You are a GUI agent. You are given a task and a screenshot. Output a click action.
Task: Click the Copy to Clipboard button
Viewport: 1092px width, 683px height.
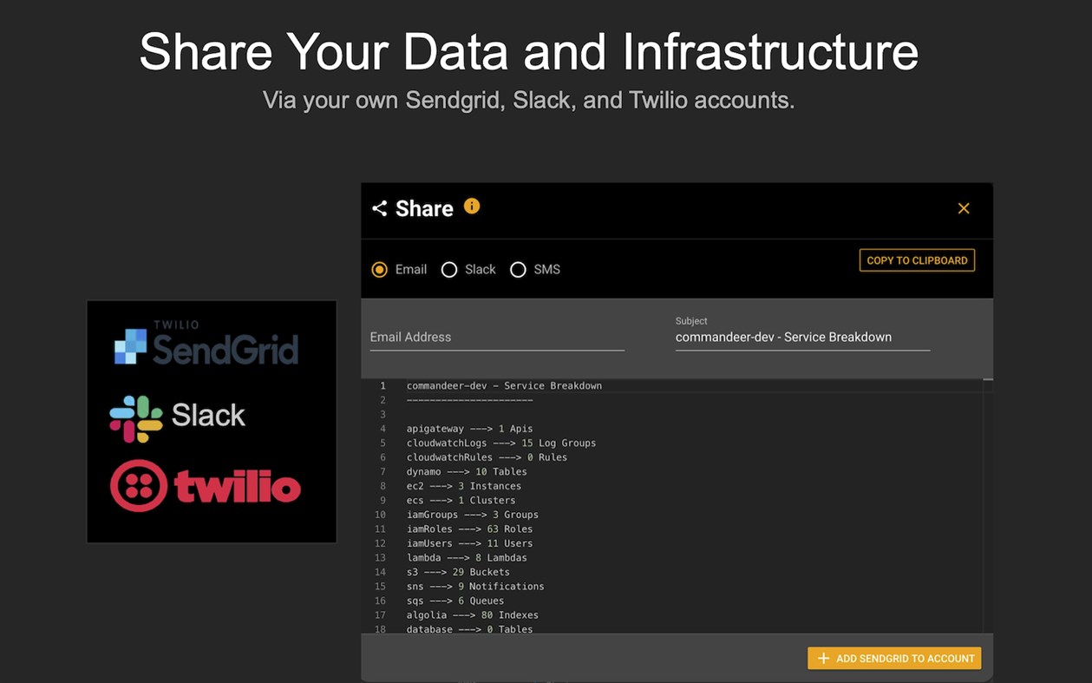[x=917, y=260]
